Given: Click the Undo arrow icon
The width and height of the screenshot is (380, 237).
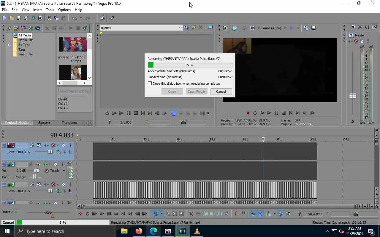Looking at the screenshot, I should (75, 18).
